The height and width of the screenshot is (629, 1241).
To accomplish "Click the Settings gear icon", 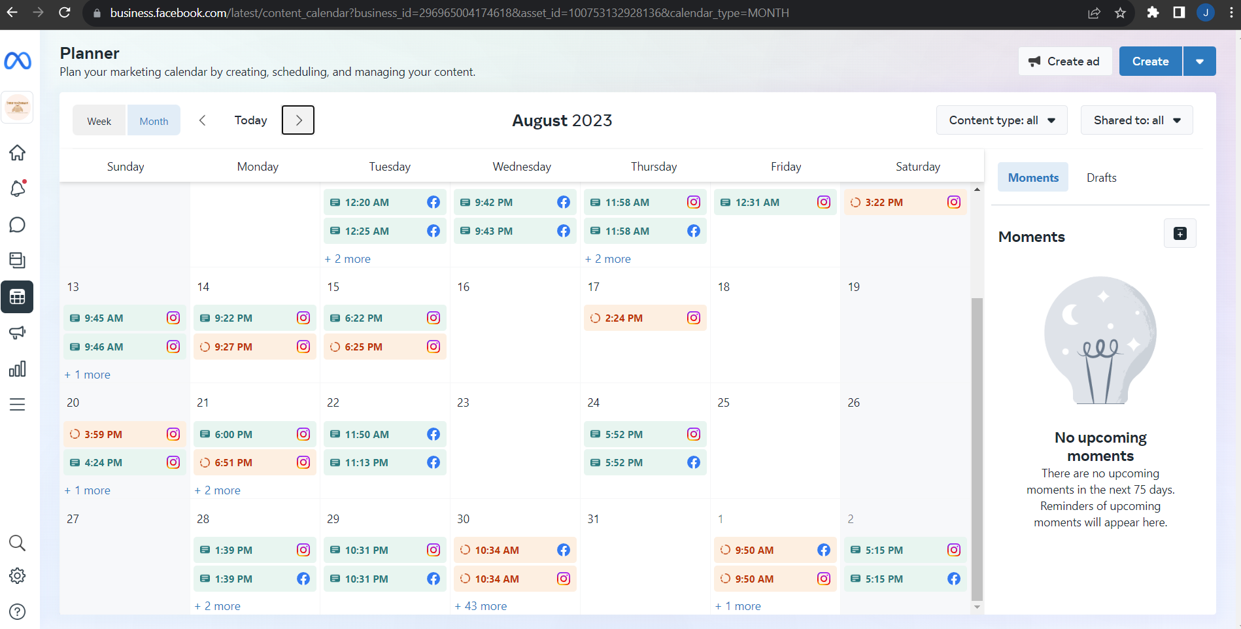I will coord(18,575).
